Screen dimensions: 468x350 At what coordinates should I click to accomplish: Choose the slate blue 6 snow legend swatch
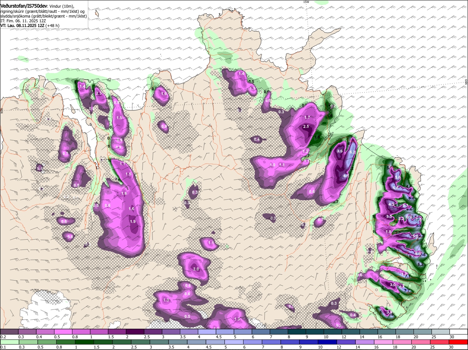coord(261,331)
